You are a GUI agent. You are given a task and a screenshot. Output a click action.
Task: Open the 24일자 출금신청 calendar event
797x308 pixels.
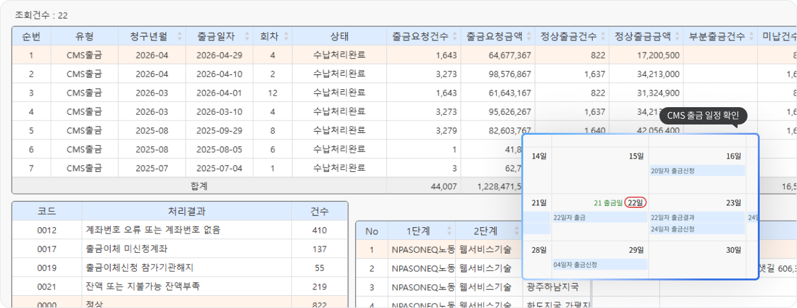point(697,229)
